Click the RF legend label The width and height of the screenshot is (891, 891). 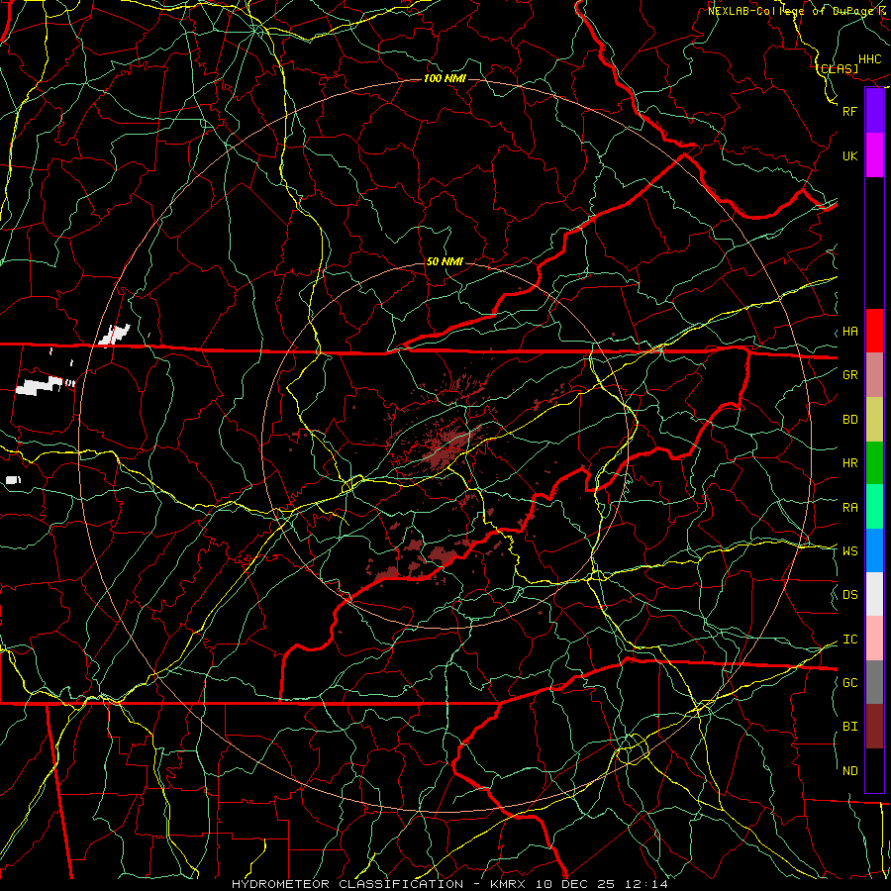coord(849,111)
